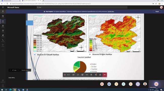Open the share content tray
The height and width of the screenshot is (91, 164).
(x=83, y=75)
